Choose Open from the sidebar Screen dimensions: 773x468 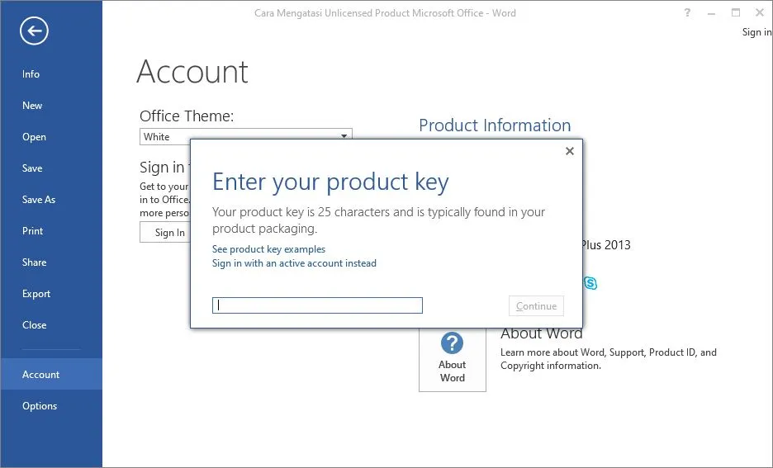34,137
